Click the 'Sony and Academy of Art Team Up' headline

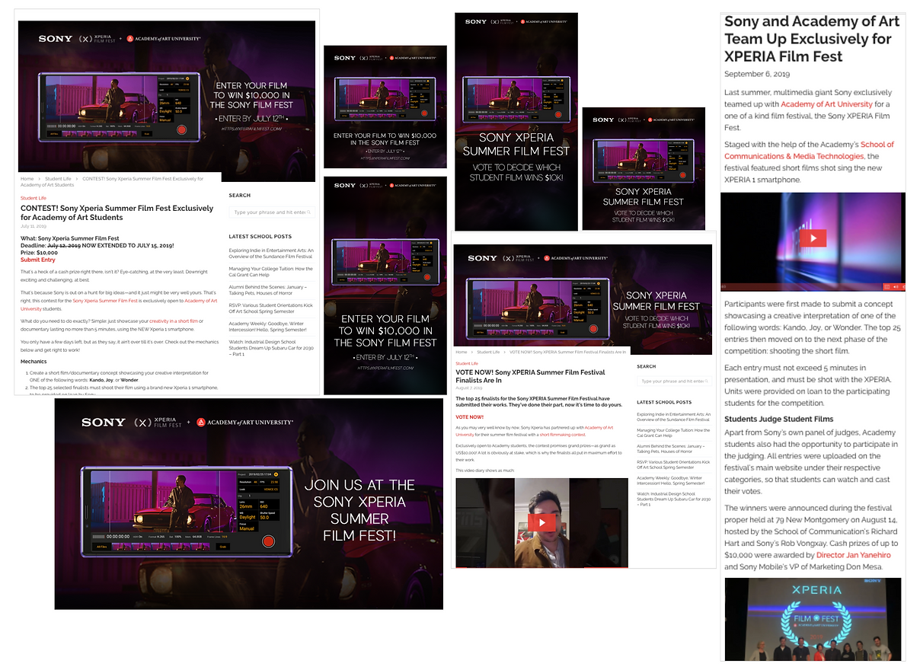point(811,39)
